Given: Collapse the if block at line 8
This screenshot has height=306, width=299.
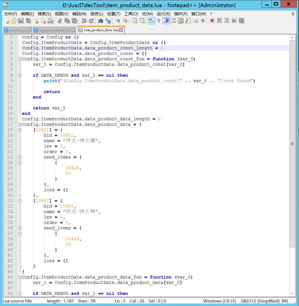Looking at the screenshot, I should [20, 75].
